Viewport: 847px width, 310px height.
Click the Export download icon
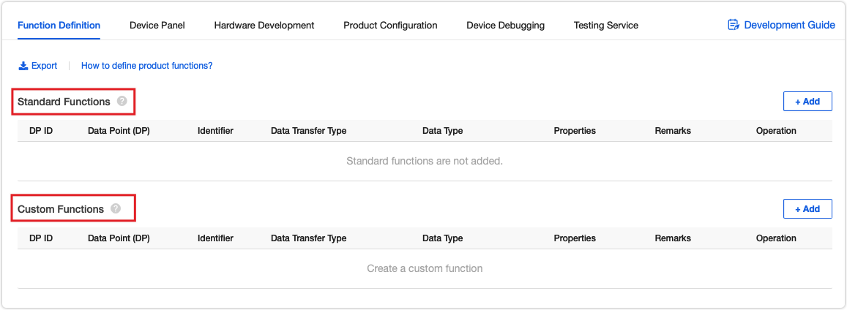(23, 66)
